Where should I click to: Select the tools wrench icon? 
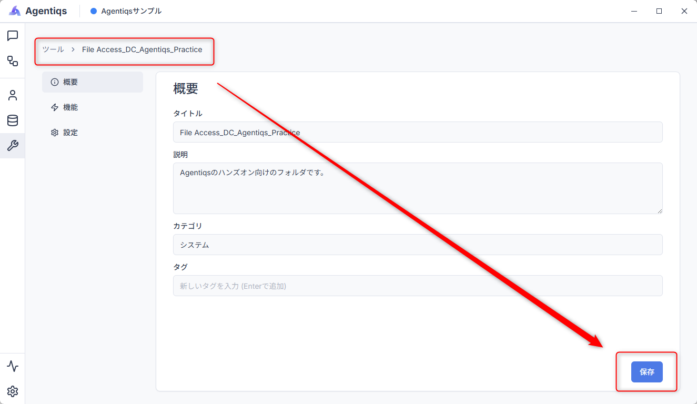click(13, 146)
